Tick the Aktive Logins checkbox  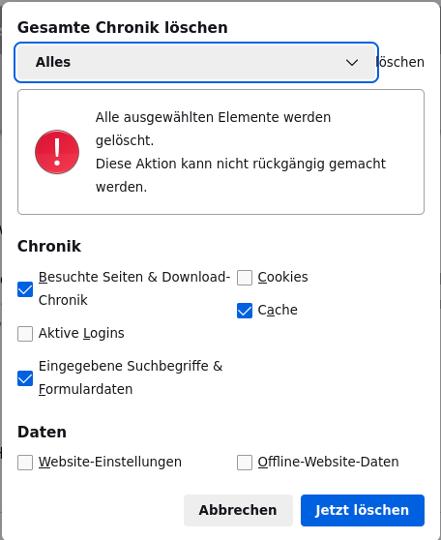point(25,334)
